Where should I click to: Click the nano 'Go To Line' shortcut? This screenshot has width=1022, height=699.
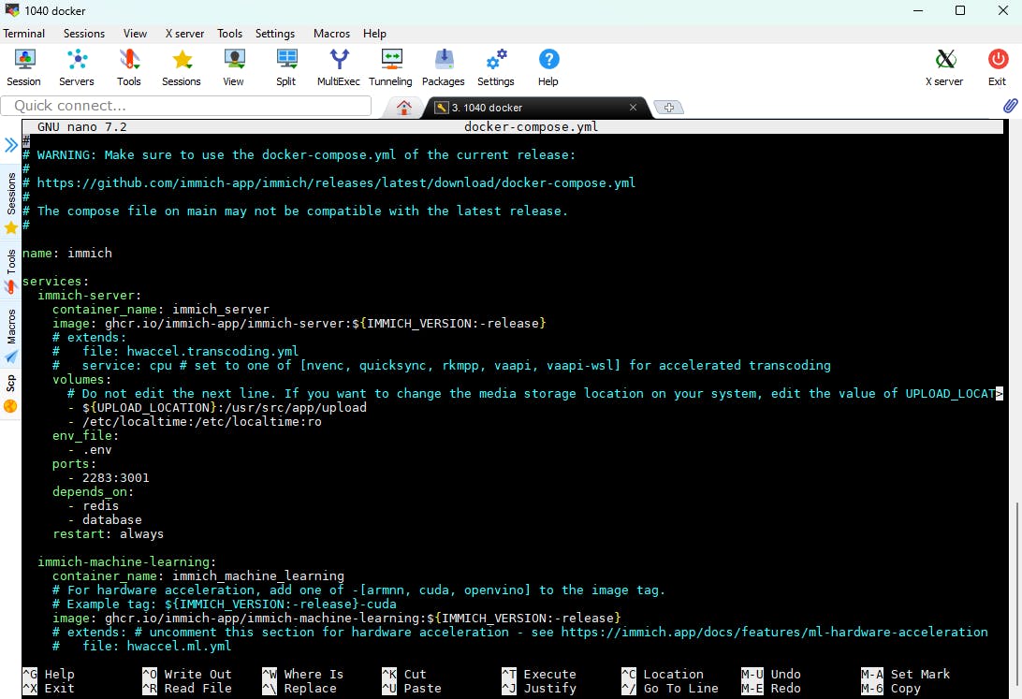pos(670,689)
